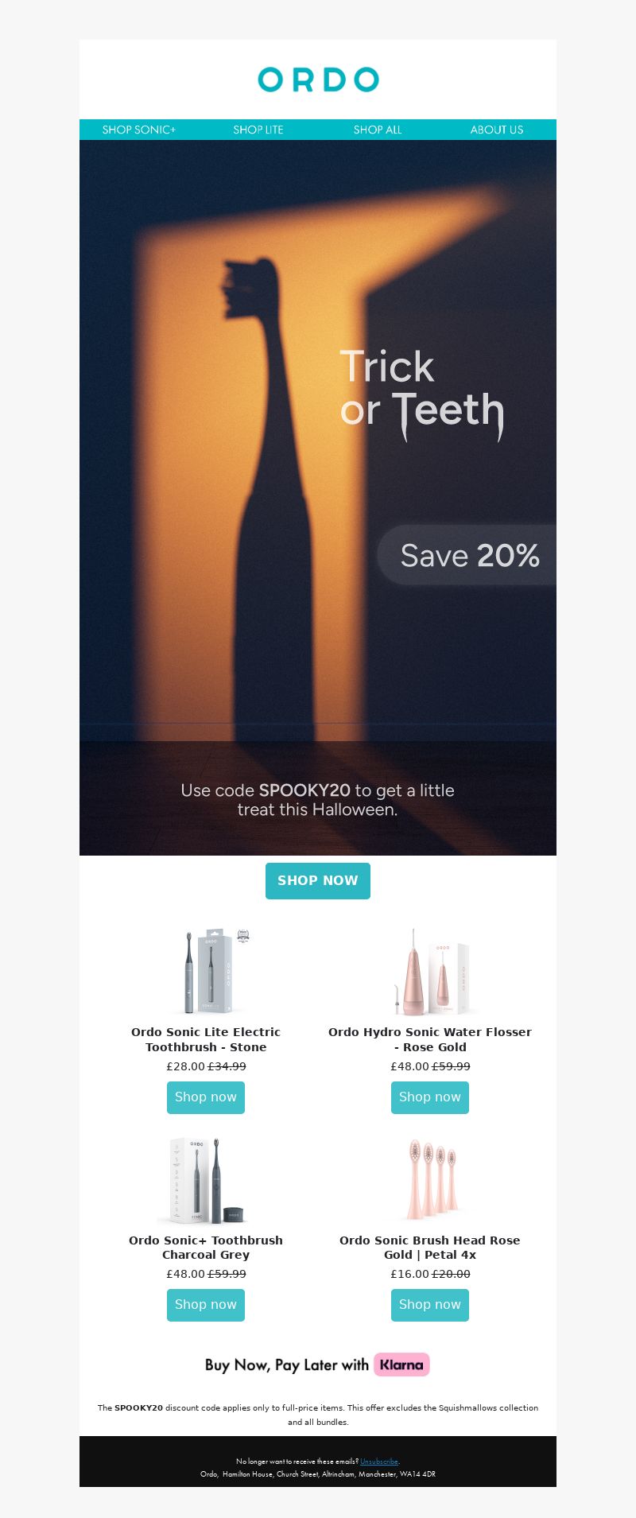Open the Sonic Lite Stone toothbrush image
Screen dimensions: 636x1518
[206, 972]
